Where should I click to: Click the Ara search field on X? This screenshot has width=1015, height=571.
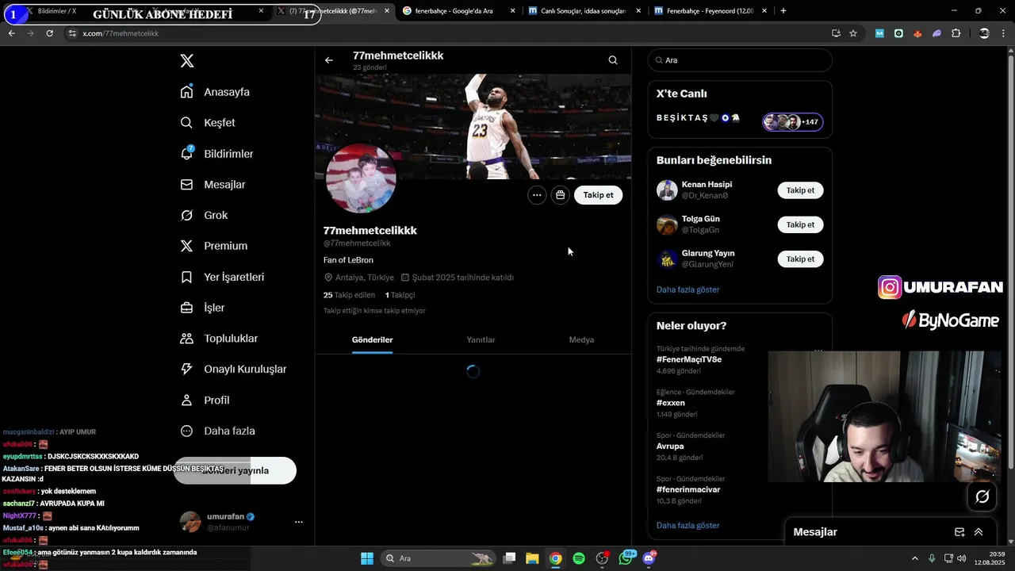point(740,60)
